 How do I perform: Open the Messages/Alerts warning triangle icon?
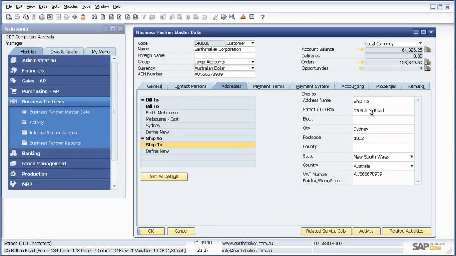[243, 17]
